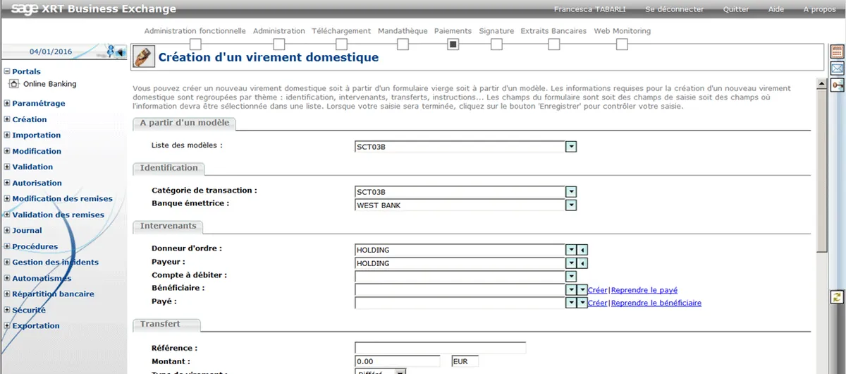Click the Reprendre le payé link
This screenshot has width=846, height=374.
coord(644,290)
